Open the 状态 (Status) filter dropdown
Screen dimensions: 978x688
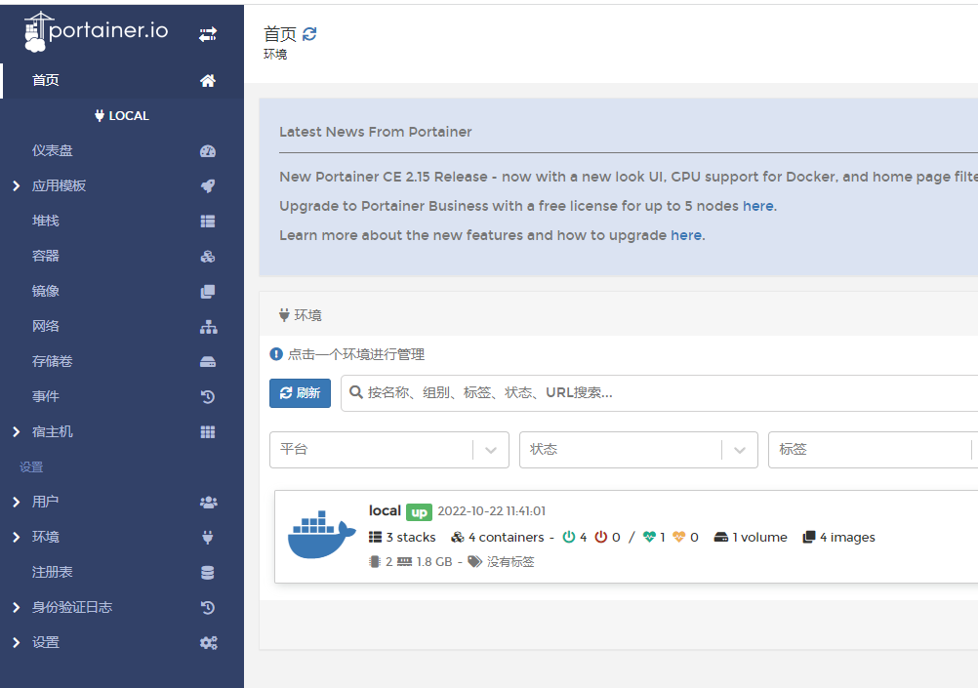click(x=638, y=449)
